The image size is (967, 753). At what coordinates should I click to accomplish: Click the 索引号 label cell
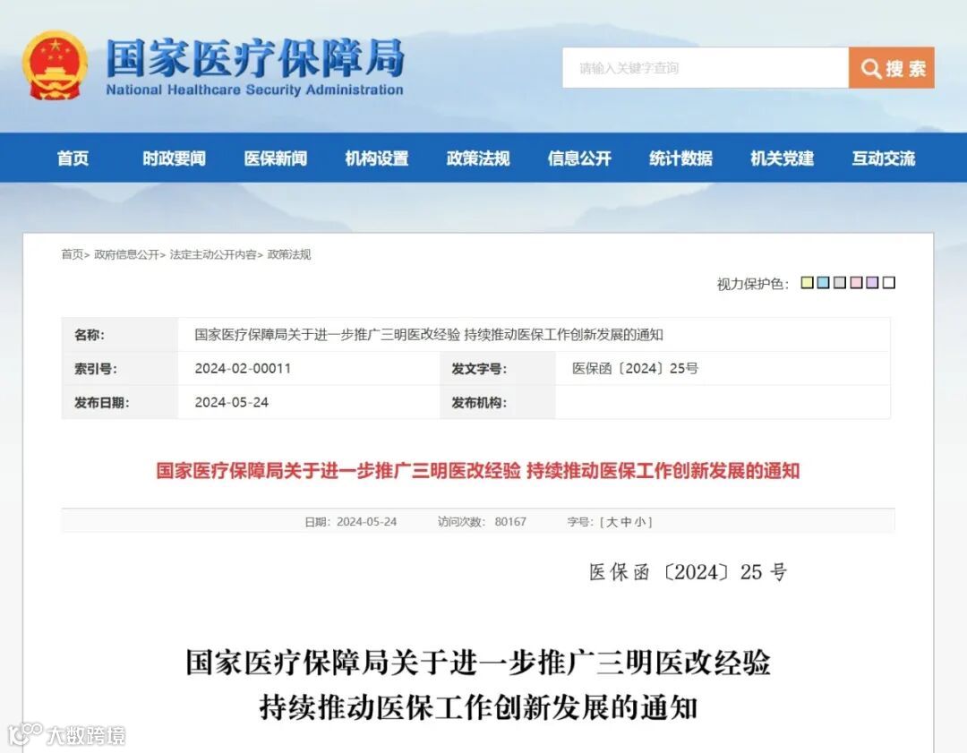click(120, 369)
